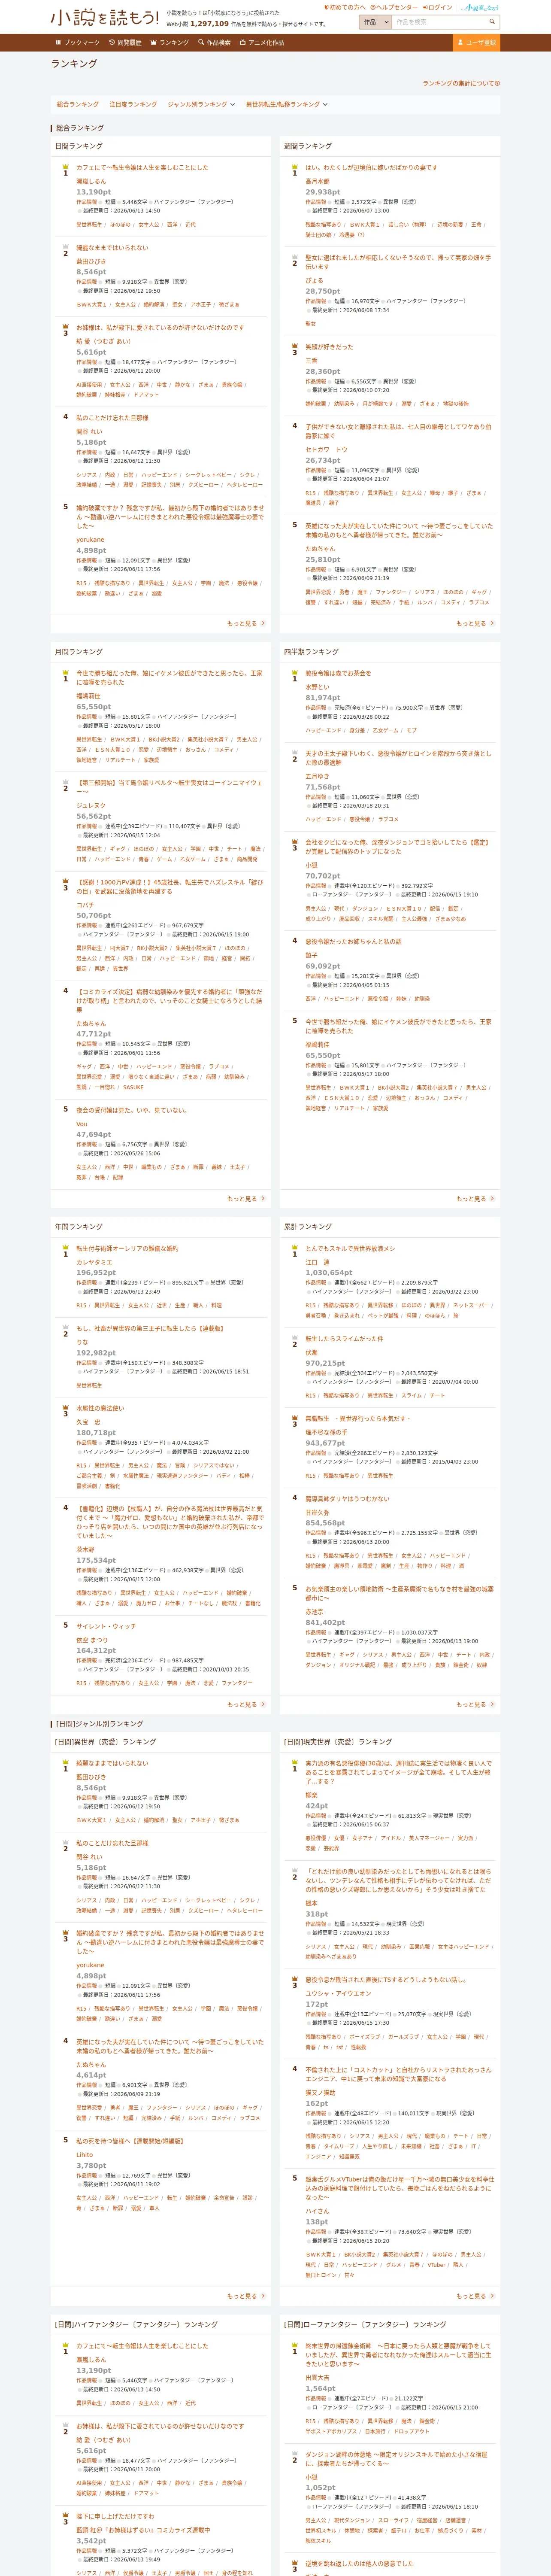This screenshot has height=2576, width=551.
Task: Focus the 作品を検索 search field
Action: pyautogui.click(x=439, y=21)
